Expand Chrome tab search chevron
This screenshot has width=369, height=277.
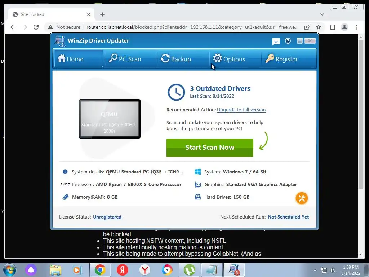click(x=322, y=14)
